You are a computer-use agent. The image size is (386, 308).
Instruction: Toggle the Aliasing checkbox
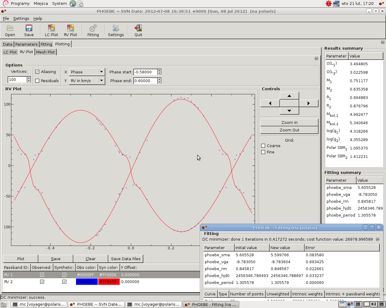37,72
